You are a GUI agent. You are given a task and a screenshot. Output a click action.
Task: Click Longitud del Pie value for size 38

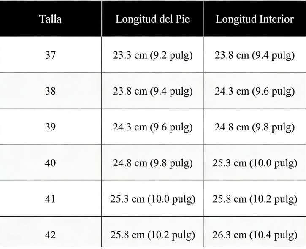coord(152,91)
